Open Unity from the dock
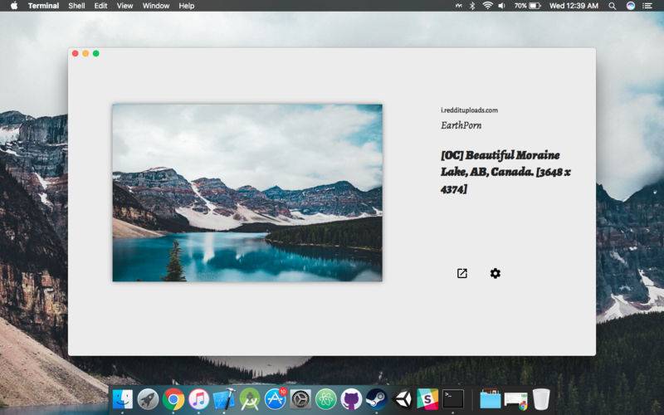The image size is (664, 415). pyautogui.click(x=402, y=399)
